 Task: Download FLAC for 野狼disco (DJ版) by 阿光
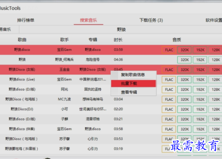pyautogui.click(x=169, y=89)
